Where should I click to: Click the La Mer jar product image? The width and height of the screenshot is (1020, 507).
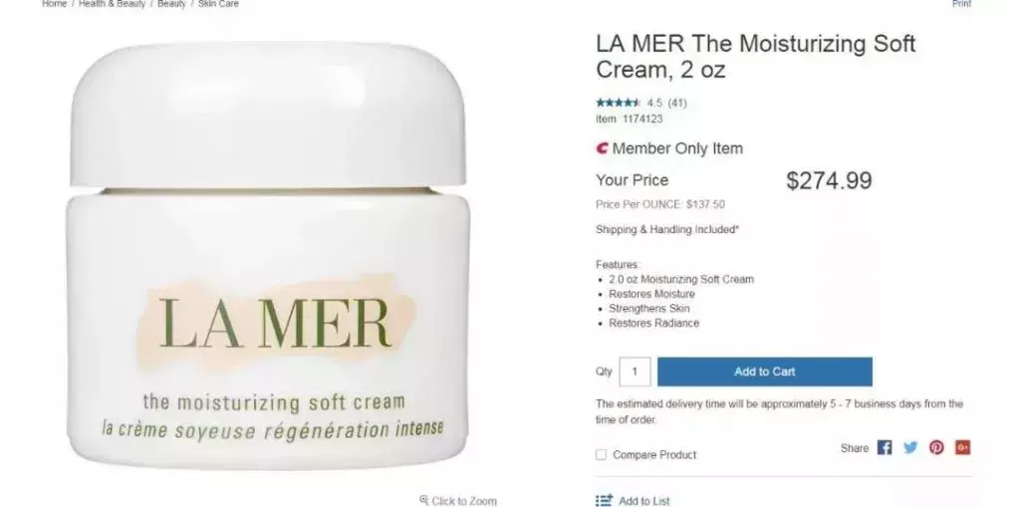pos(267,255)
